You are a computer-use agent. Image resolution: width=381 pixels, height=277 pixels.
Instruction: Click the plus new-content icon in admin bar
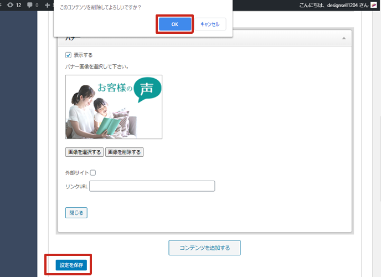(48, 5)
